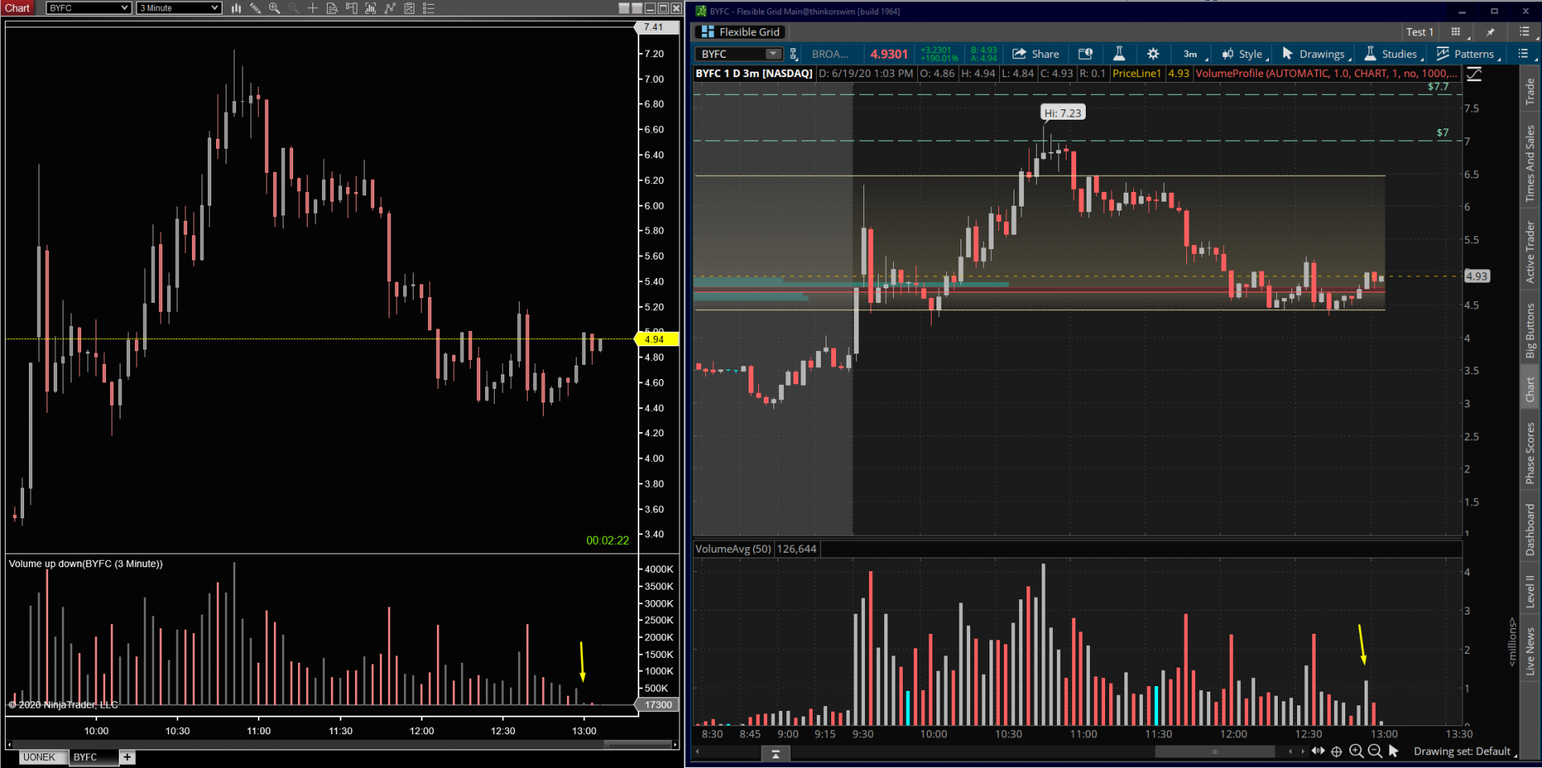
Task: Open the Live News sidebar tab
Action: [x=1529, y=651]
